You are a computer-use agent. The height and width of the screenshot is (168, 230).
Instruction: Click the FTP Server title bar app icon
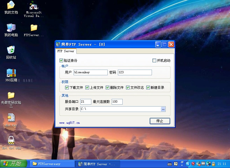[58, 44]
